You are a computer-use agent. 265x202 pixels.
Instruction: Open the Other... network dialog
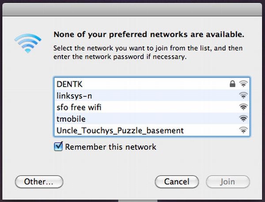(39, 181)
